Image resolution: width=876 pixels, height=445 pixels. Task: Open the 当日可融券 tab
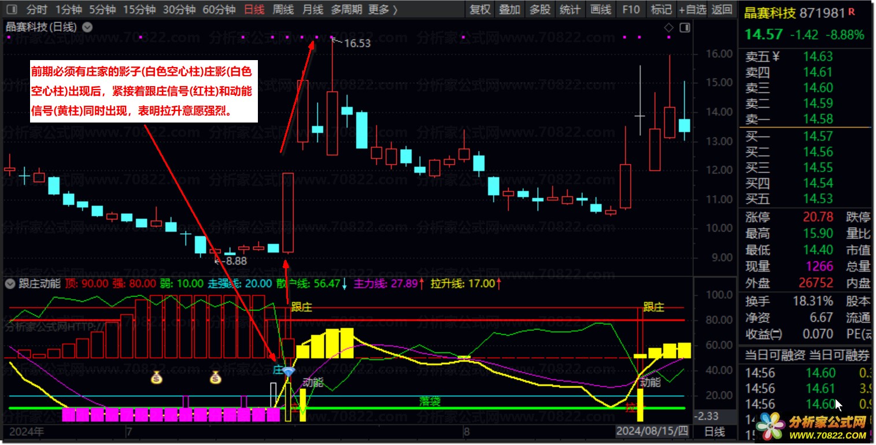tap(839, 355)
